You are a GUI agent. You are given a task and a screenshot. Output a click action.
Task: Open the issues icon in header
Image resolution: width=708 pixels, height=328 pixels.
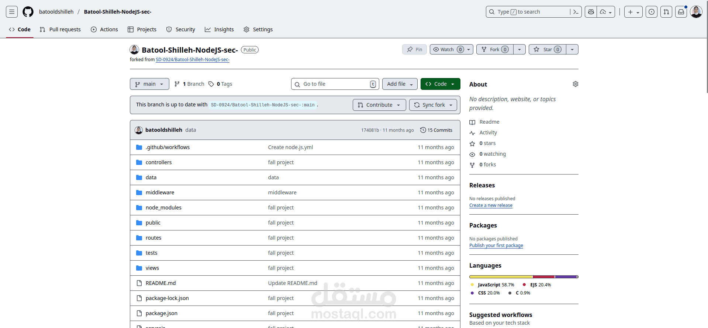tap(652, 12)
